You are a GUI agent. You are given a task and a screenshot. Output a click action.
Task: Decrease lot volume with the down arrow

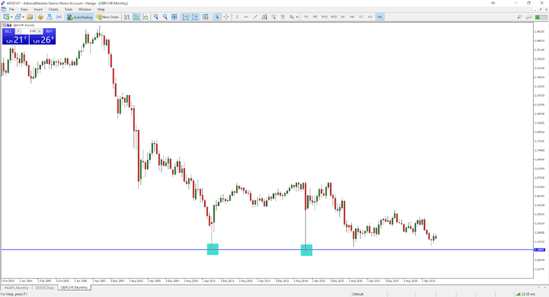click(18, 31)
